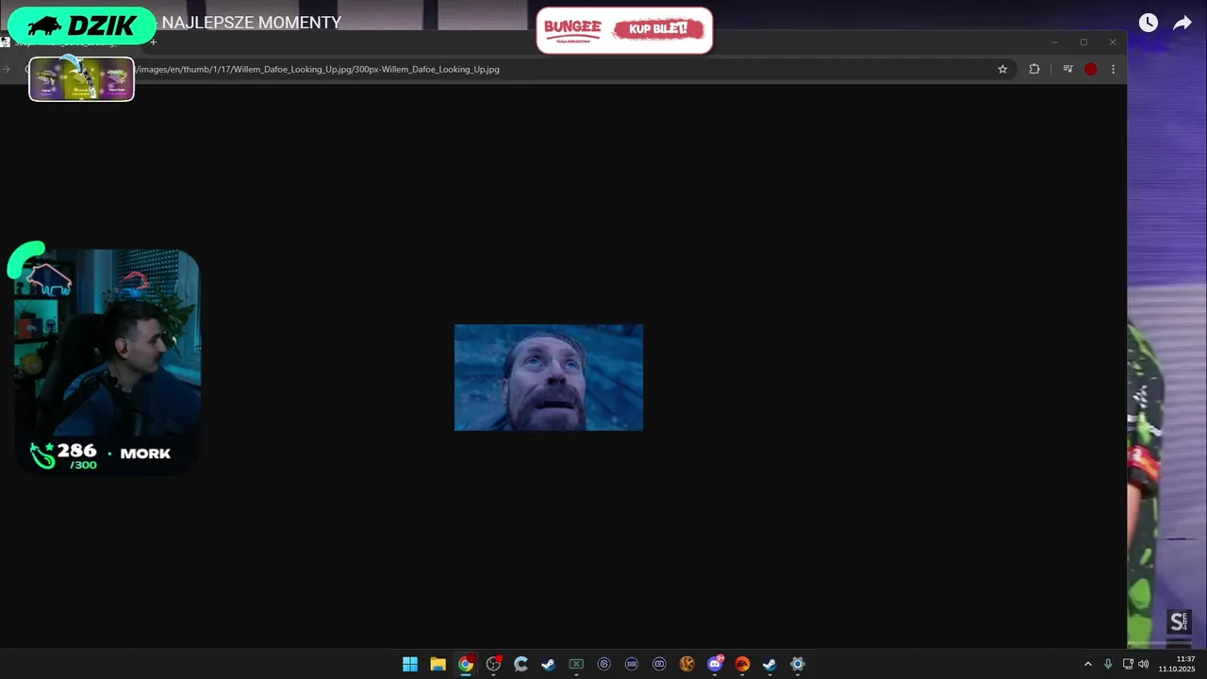Click the DZIK channel logo

tap(82, 25)
